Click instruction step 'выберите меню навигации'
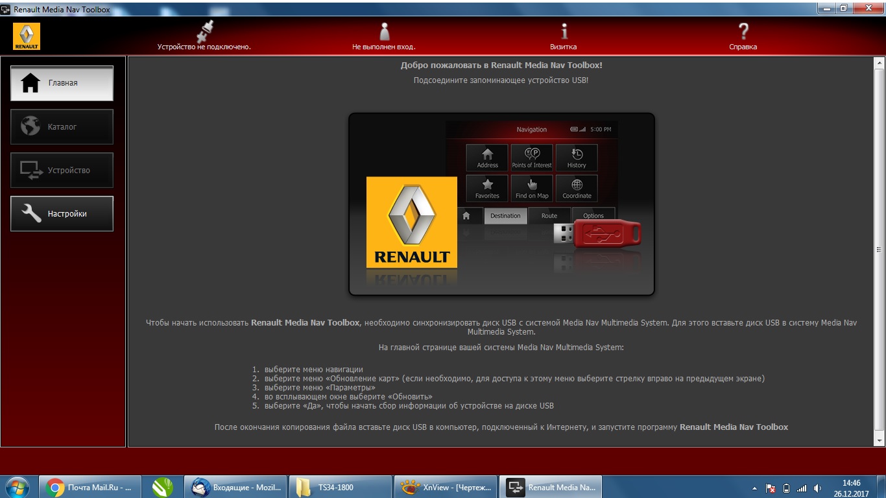886x498 pixels. coord(313,370)
